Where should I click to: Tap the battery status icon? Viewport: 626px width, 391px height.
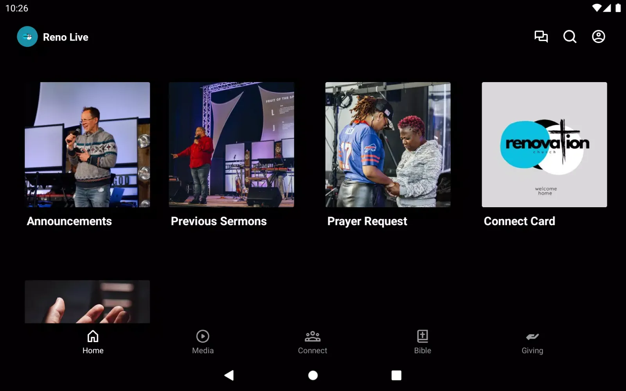(618, 8)
